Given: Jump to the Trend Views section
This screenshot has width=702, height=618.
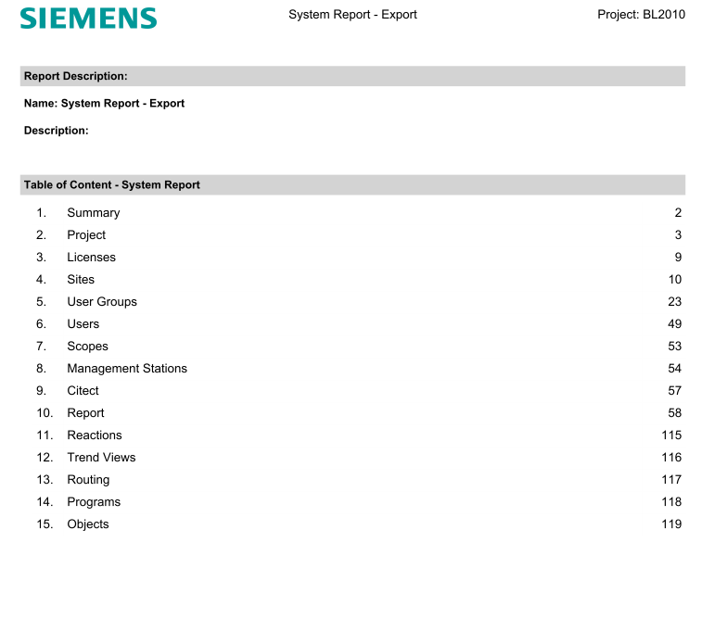Looking at the screenshot, I should pos(101,458).
